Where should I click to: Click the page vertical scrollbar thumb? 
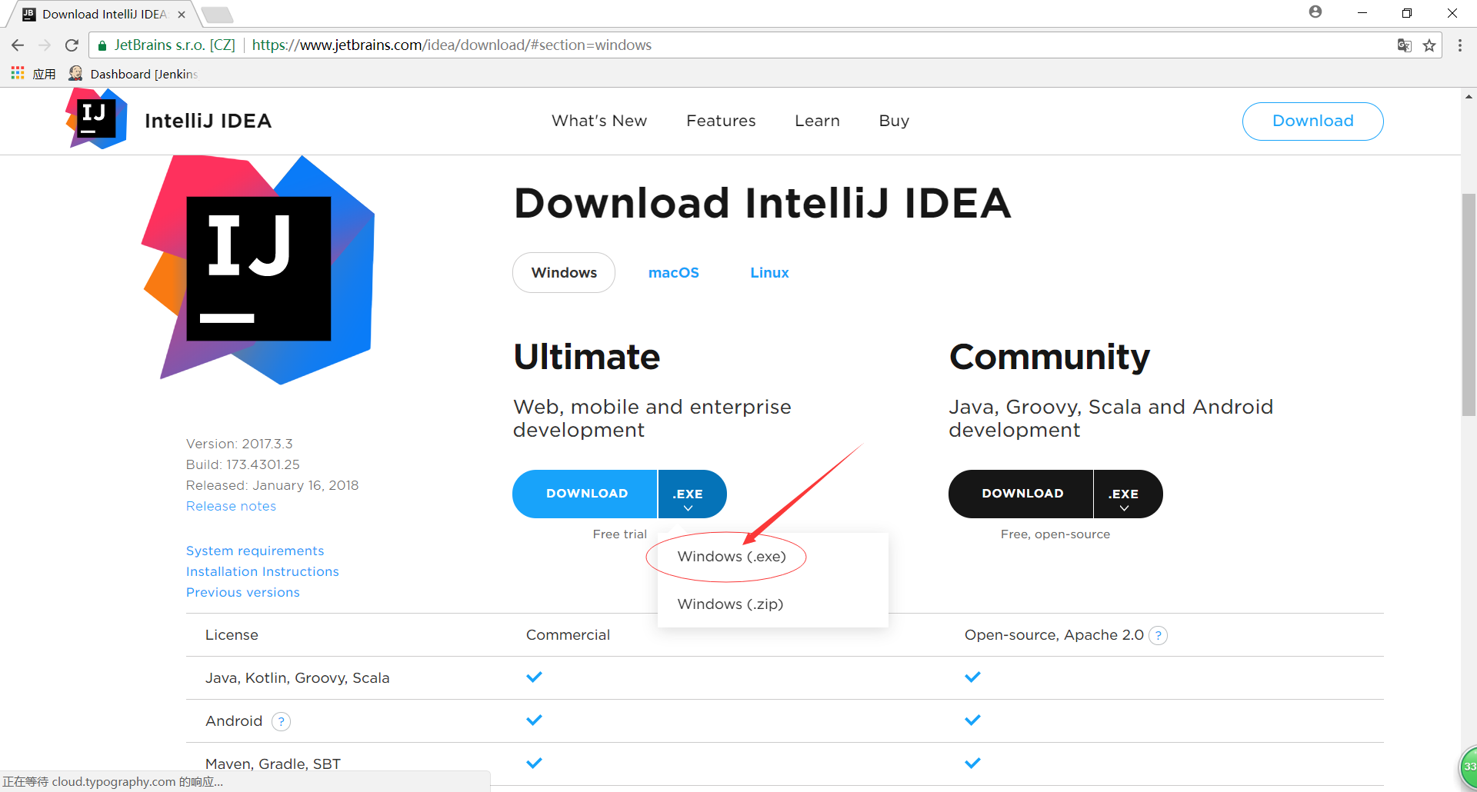point(1469,304)
